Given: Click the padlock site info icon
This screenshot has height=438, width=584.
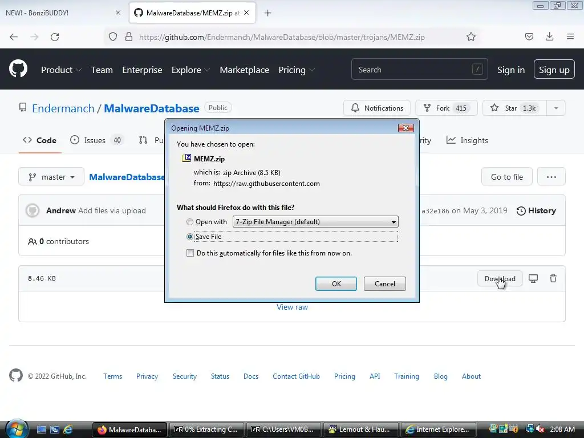Looking at the screenshot, I should pyautogui.click(x=129, y=37).
